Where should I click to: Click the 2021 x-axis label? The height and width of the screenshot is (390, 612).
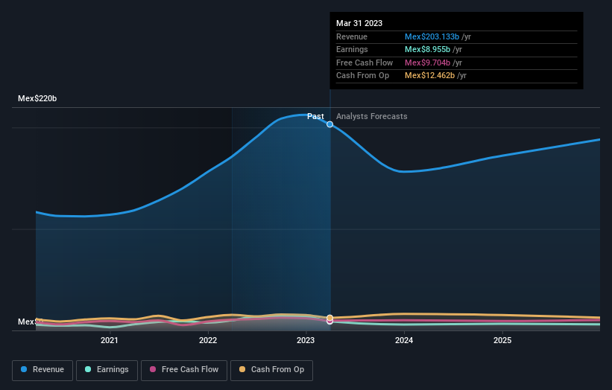tap(110, 340)
